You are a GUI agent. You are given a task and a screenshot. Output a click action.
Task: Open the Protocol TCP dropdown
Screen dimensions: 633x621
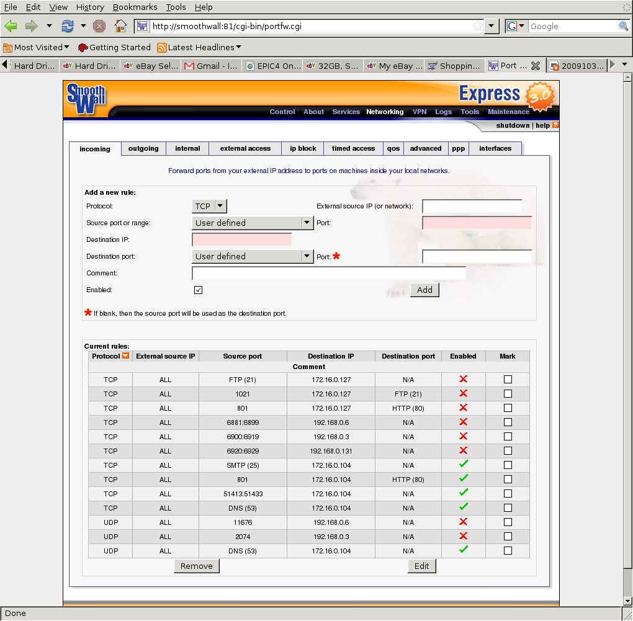point(210,206)
